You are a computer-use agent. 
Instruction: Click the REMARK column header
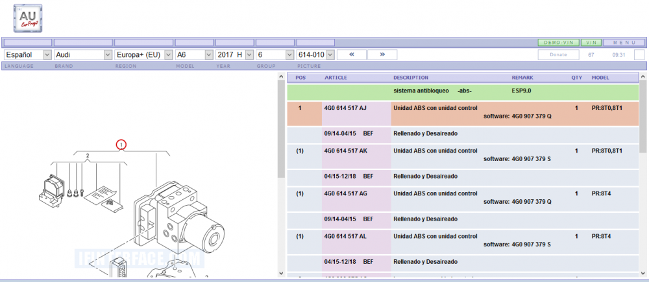coord(522,78)
